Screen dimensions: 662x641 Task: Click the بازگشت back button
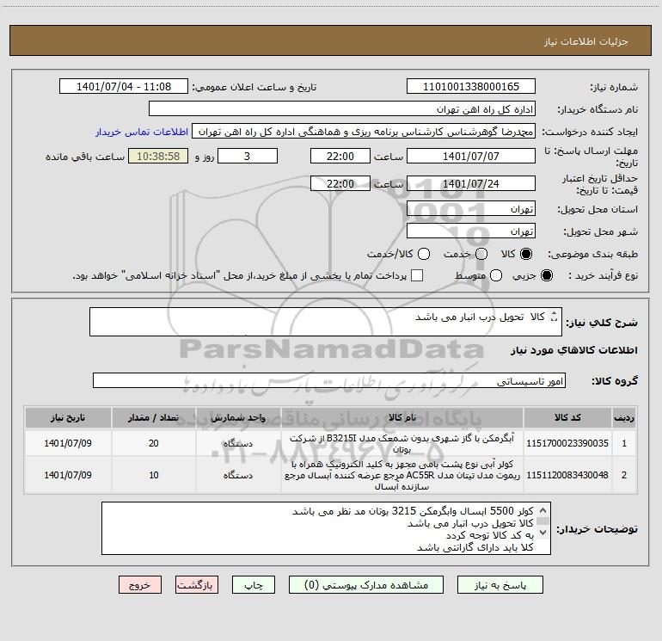197,585
